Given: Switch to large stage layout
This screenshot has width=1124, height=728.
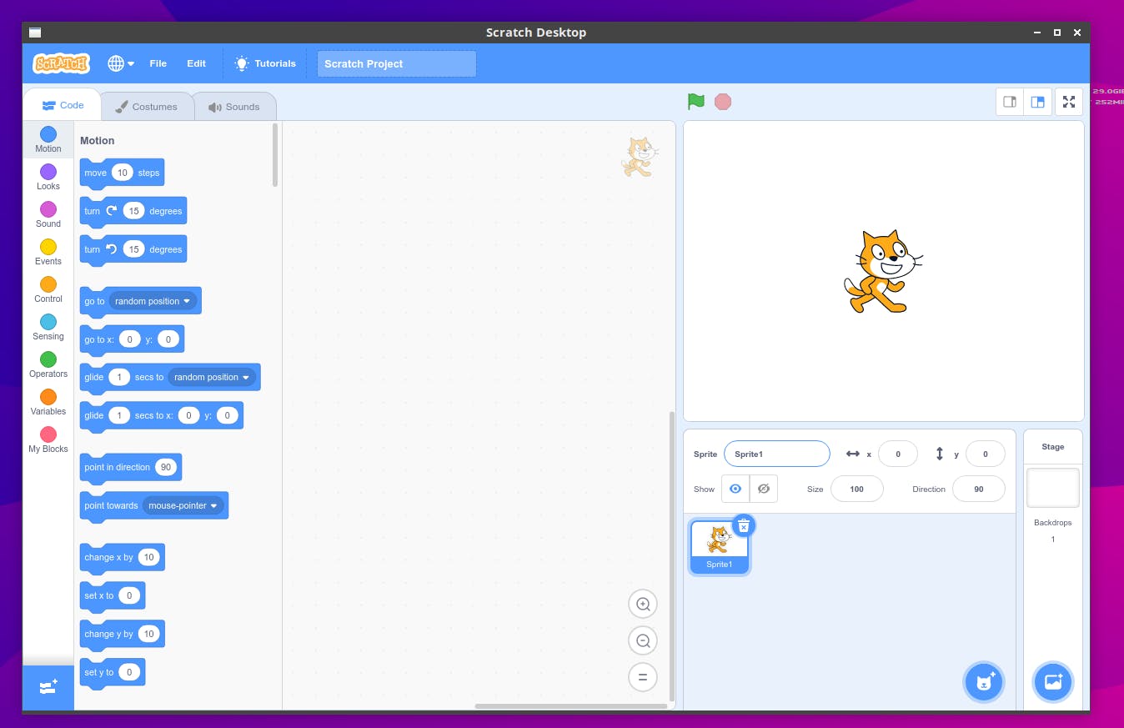Looking at the screenshot, I should [1037, 102].
